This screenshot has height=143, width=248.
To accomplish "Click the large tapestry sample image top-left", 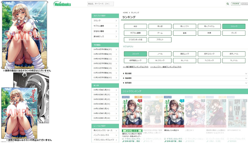I will tap(24, 35).
